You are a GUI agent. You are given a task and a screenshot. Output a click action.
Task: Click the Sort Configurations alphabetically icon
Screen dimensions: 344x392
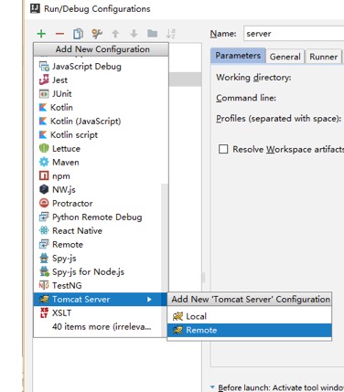tap(170, 34)
